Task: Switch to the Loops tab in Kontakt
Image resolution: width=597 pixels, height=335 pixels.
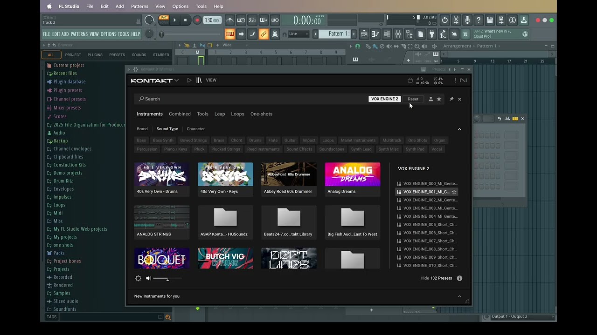Action: point(237,114)
